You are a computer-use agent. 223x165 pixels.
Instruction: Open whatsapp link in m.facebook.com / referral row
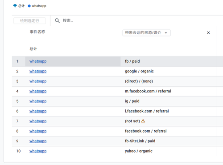[38, 91]
